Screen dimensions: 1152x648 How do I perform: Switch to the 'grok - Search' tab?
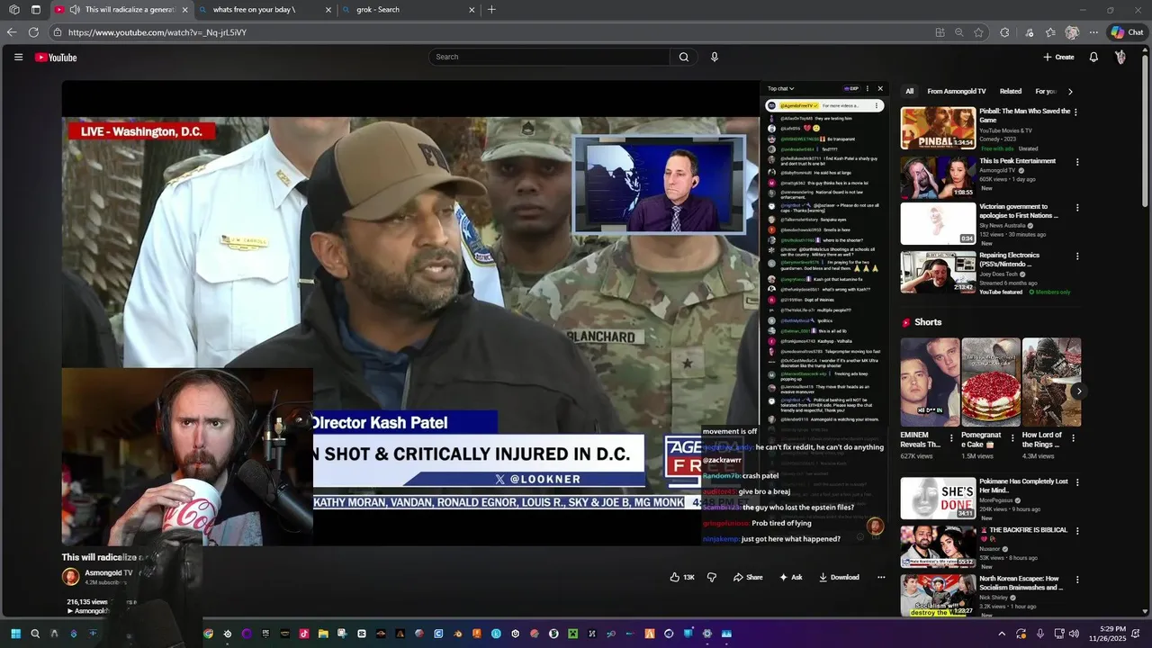pyautogui.click(x=409, y=10)
